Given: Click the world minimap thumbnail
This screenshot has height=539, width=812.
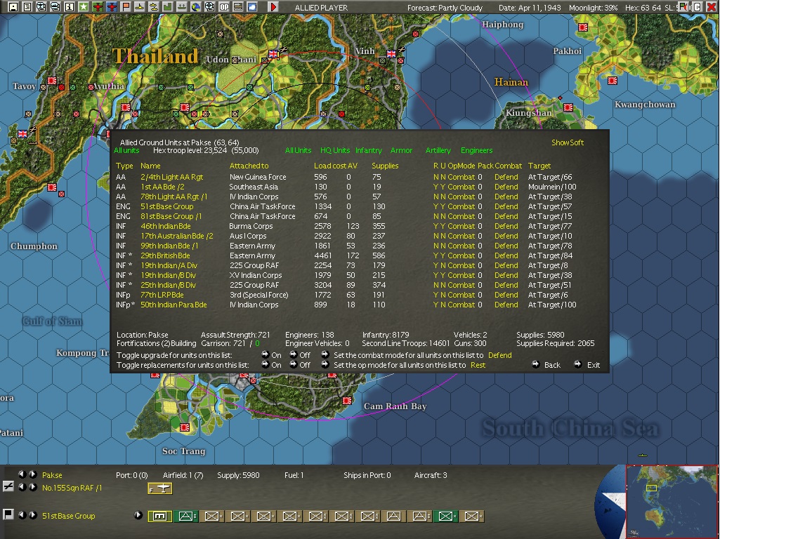Looking at the screenshot, I should coord(672,502).
